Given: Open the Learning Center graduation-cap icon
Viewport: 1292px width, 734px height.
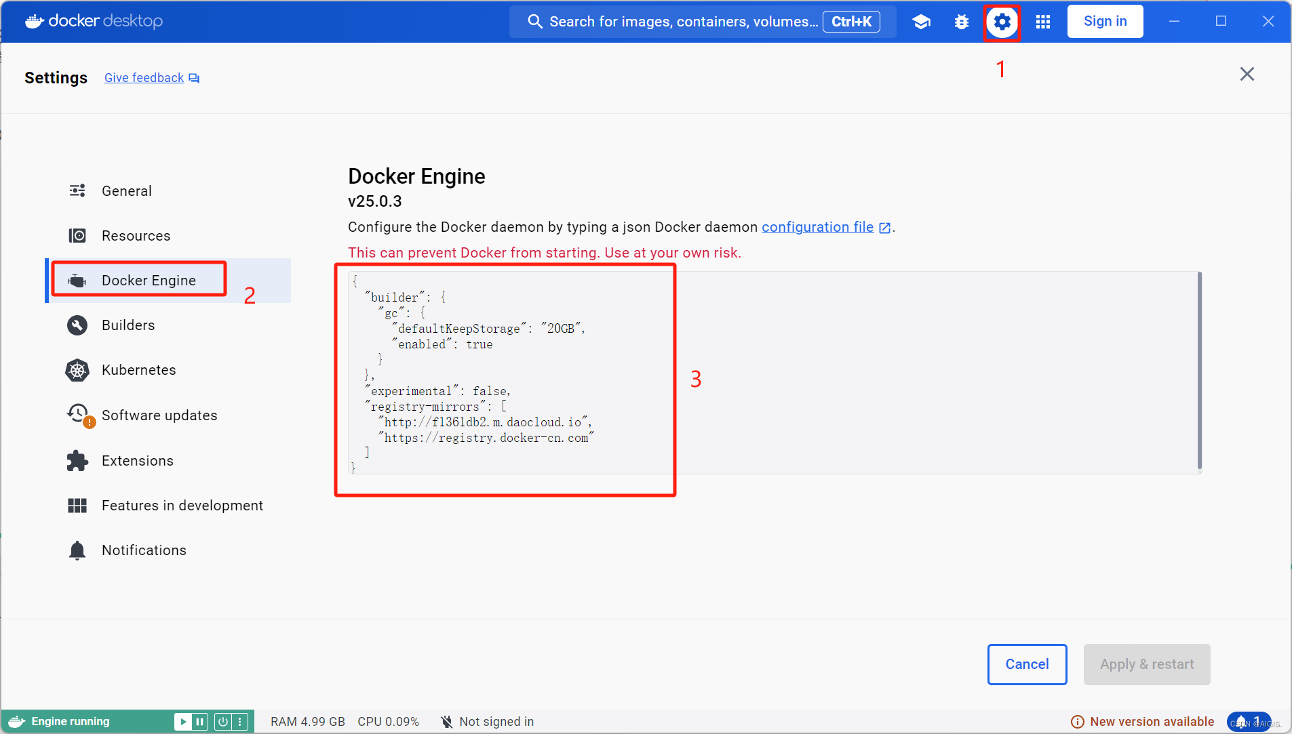Looking at the screenshot, I should 921,22.
